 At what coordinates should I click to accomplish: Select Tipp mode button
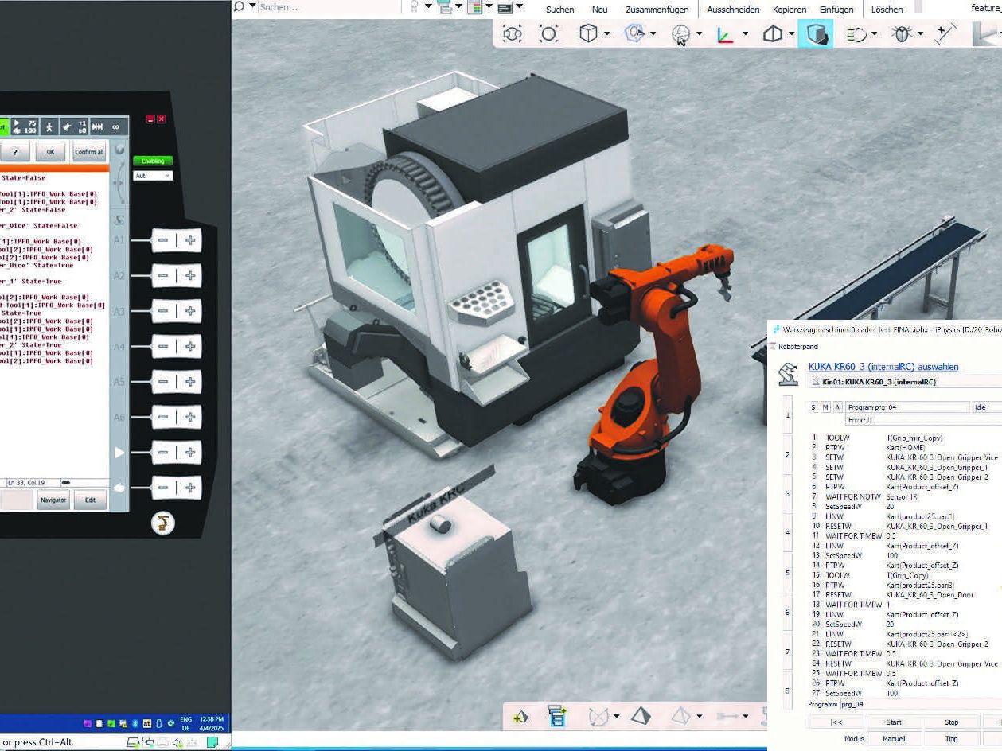[x=951, y=739]
